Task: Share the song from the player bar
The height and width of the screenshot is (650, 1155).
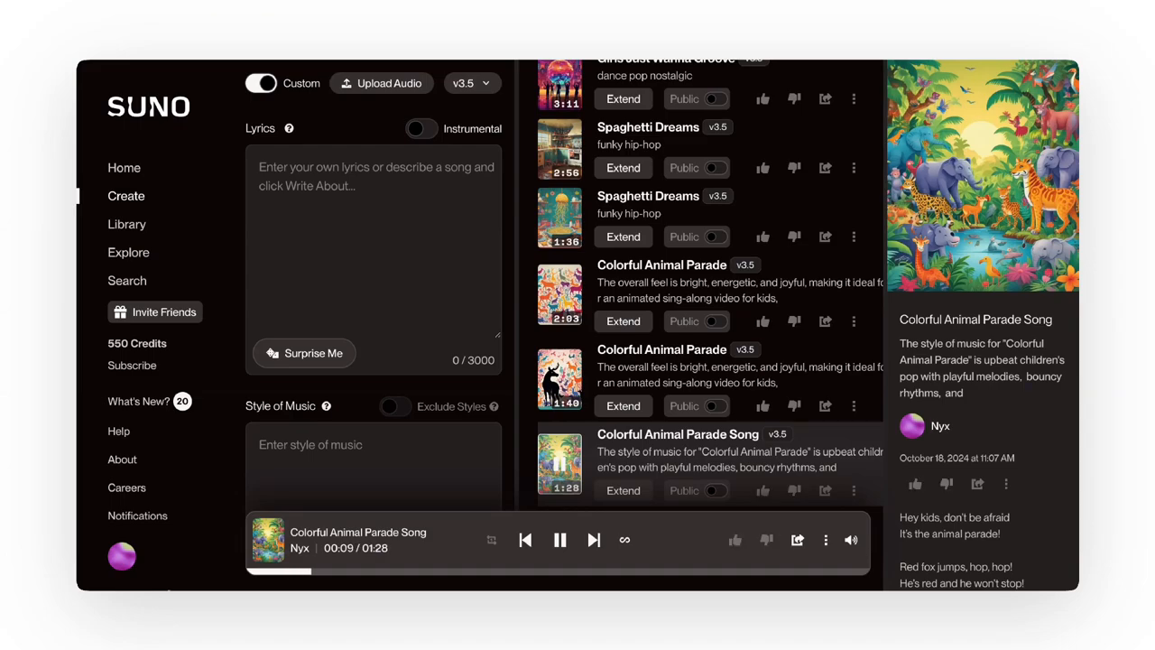Action: (x=798, y=540)
